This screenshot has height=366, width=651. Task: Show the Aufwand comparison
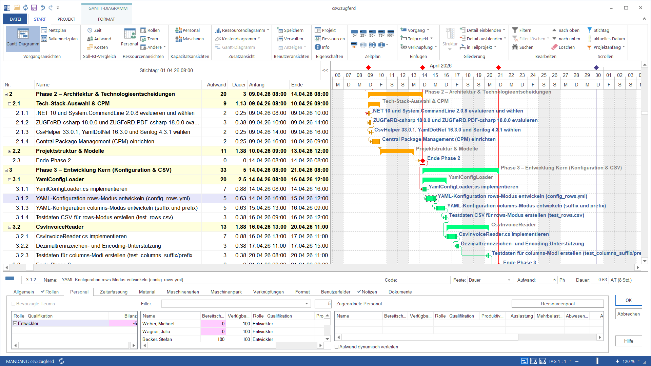click(99, 39)
